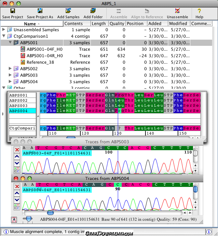
Task: Select the CtgCompari consensus row label
Action: click(22, 128)
